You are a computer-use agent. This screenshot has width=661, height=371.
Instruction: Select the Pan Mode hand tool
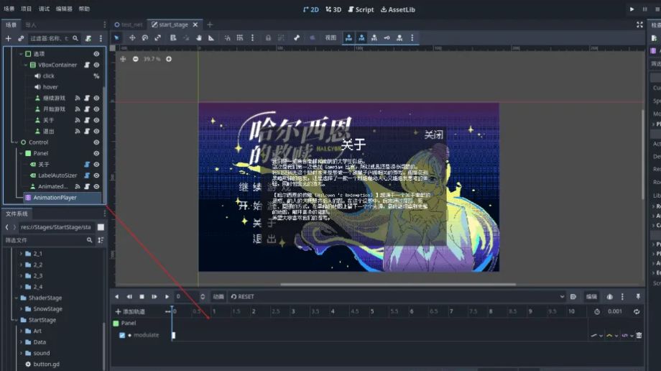coord(198,37)
